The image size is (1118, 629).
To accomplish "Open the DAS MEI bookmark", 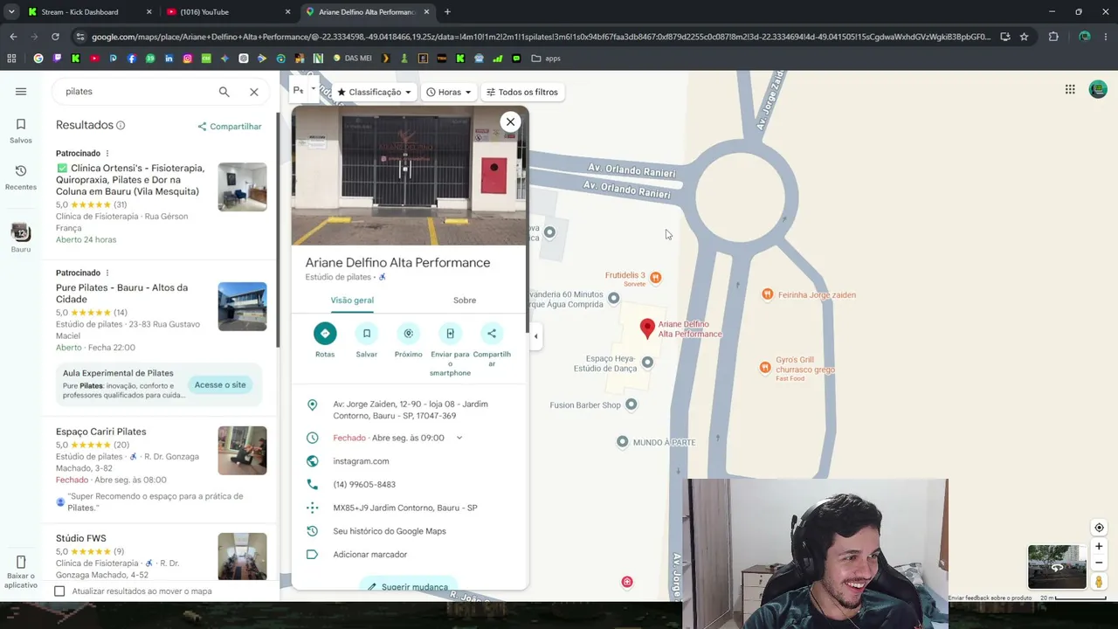I will coord(353,59).
